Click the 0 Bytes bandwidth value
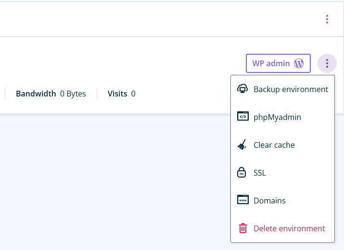344x250 pixels. point(73,94)
